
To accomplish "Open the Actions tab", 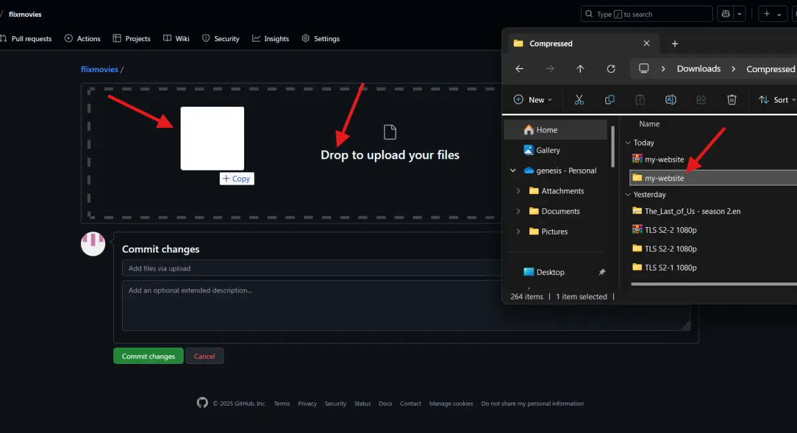I will point(82,39).
